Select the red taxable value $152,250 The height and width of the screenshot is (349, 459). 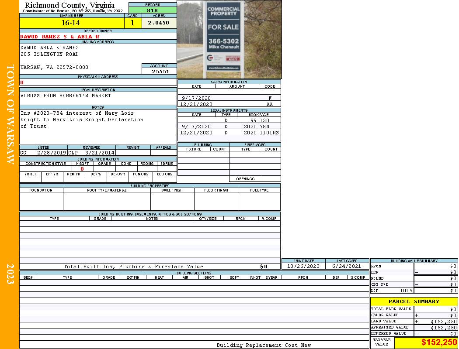pyautogui.click(x=439, y=342)
